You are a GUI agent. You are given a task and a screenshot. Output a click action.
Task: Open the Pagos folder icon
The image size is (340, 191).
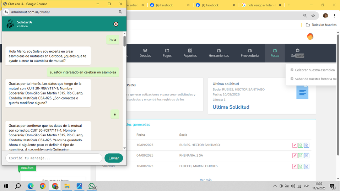tap(167, 50)
